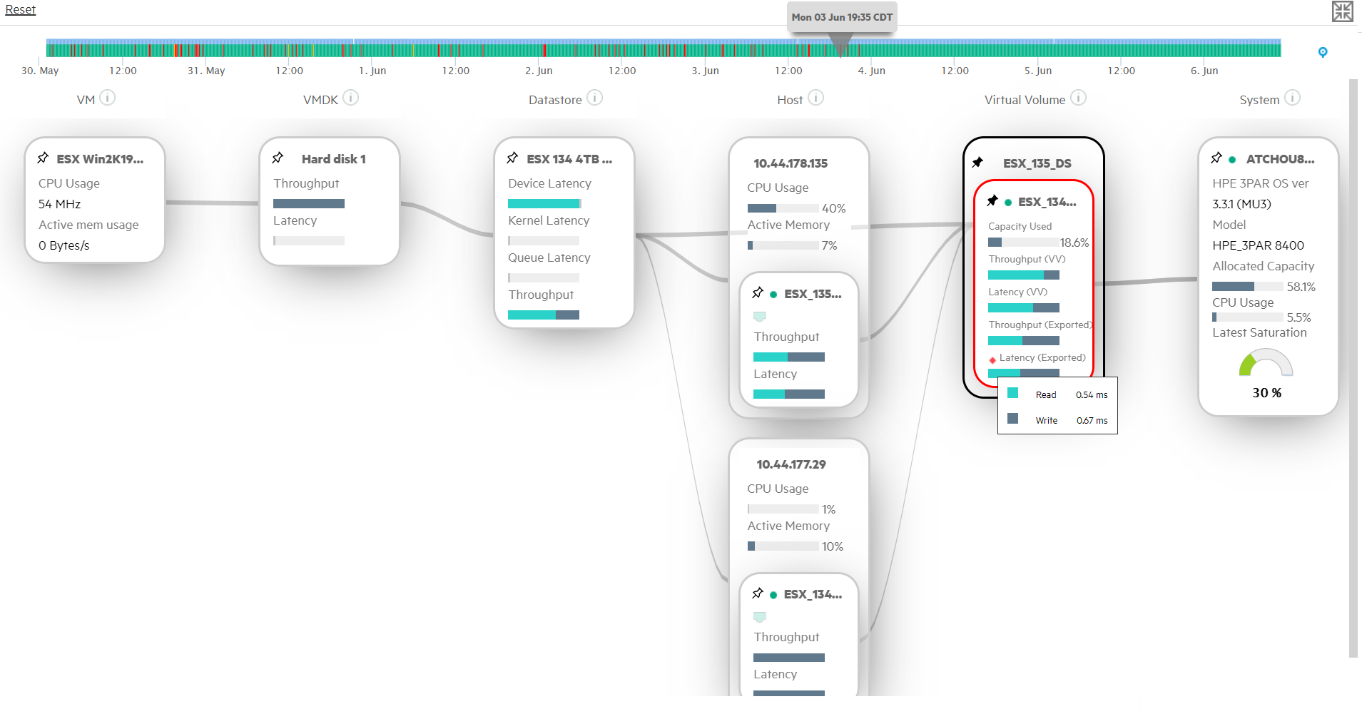Click the shield icon under ESX_135

(760, 317)
